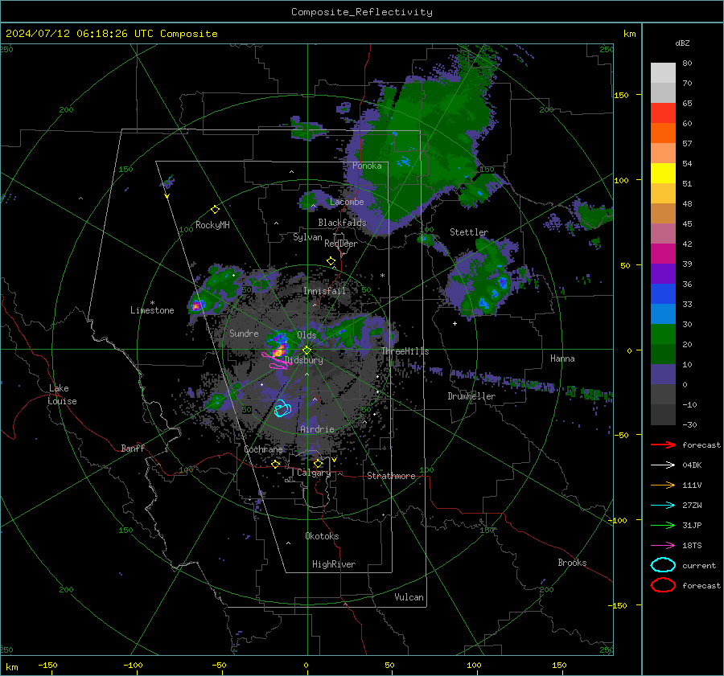Click the dBZ legend heading
The image size is (724, 676).
pos(682,43)
